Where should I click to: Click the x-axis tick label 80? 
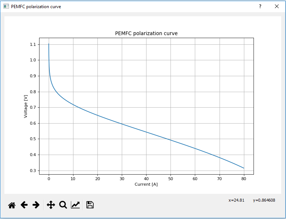[x=244, y=179]
